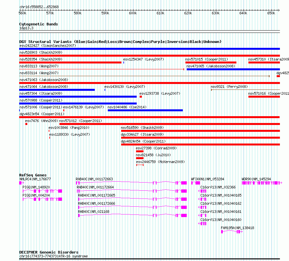Click the 600k mark on the ruler
The height and width of the screenshot is (261, 289).
(133, 13)
